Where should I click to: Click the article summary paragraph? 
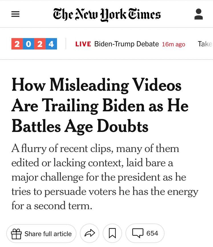click(104, 177)
